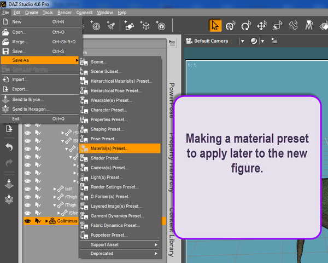This screenshot has width=328, height=263.
Task: Click the DAZ Studio title bar logo
Action: click(3, 4)
